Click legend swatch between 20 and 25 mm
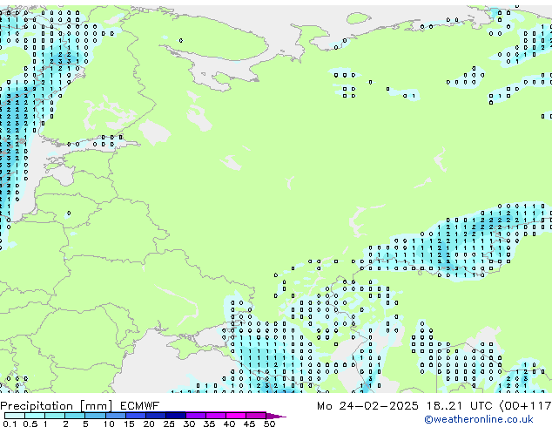Image resolution: width=552 pixels, height=427 pixels. pos(155,416)
